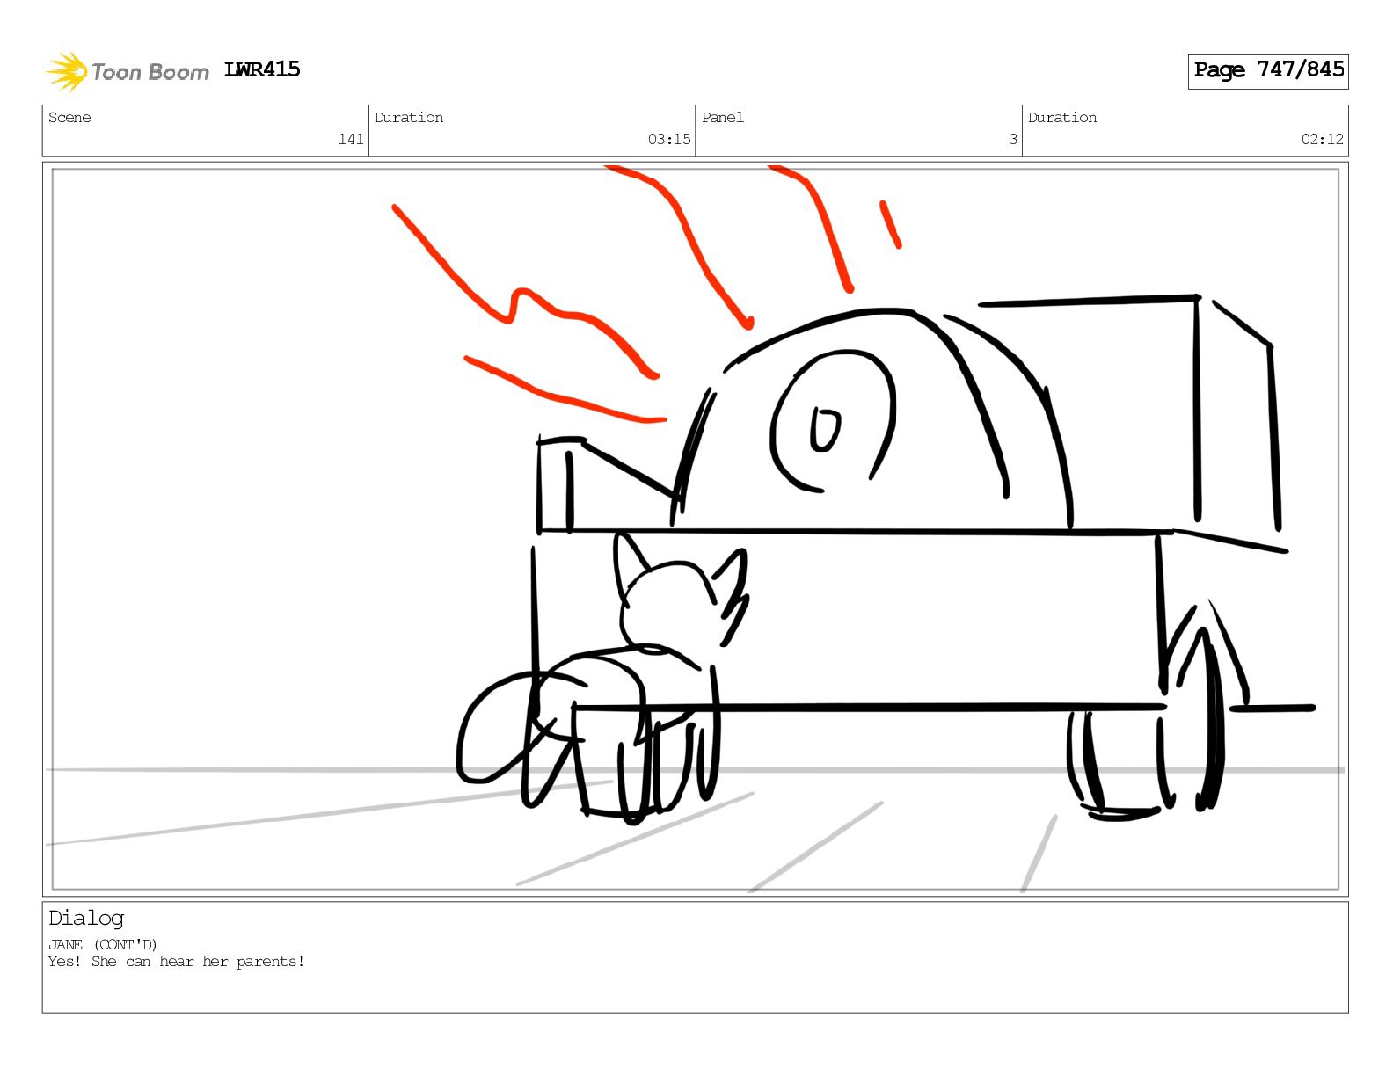Select the scene Duration 03:15 value

pos(669,139)
